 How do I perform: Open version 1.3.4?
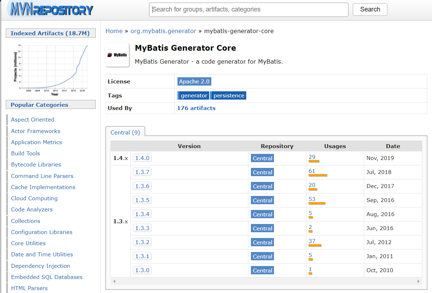tap(142, 214)
